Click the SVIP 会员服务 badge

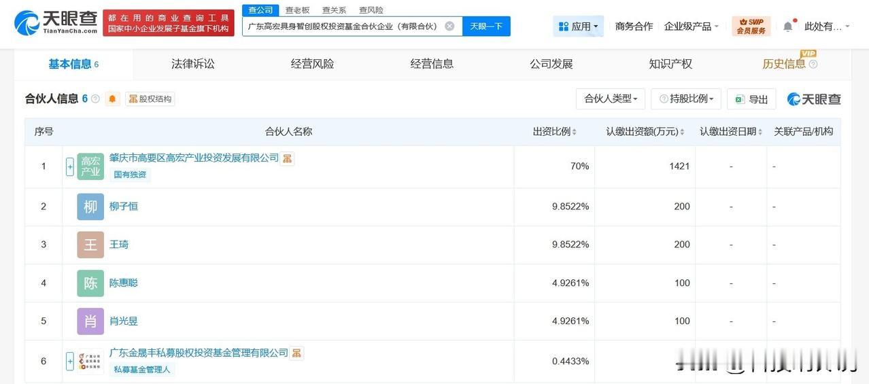pyautogui.click(x=751, y=27)
